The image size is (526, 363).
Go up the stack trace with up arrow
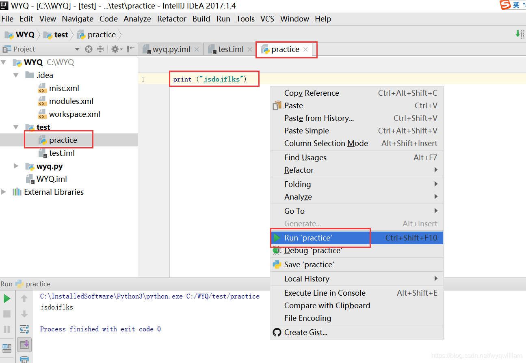(24, 299)
